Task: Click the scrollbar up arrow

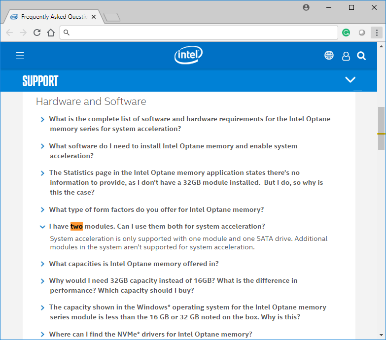Action: pyautogui.click(x=382, y=46)
